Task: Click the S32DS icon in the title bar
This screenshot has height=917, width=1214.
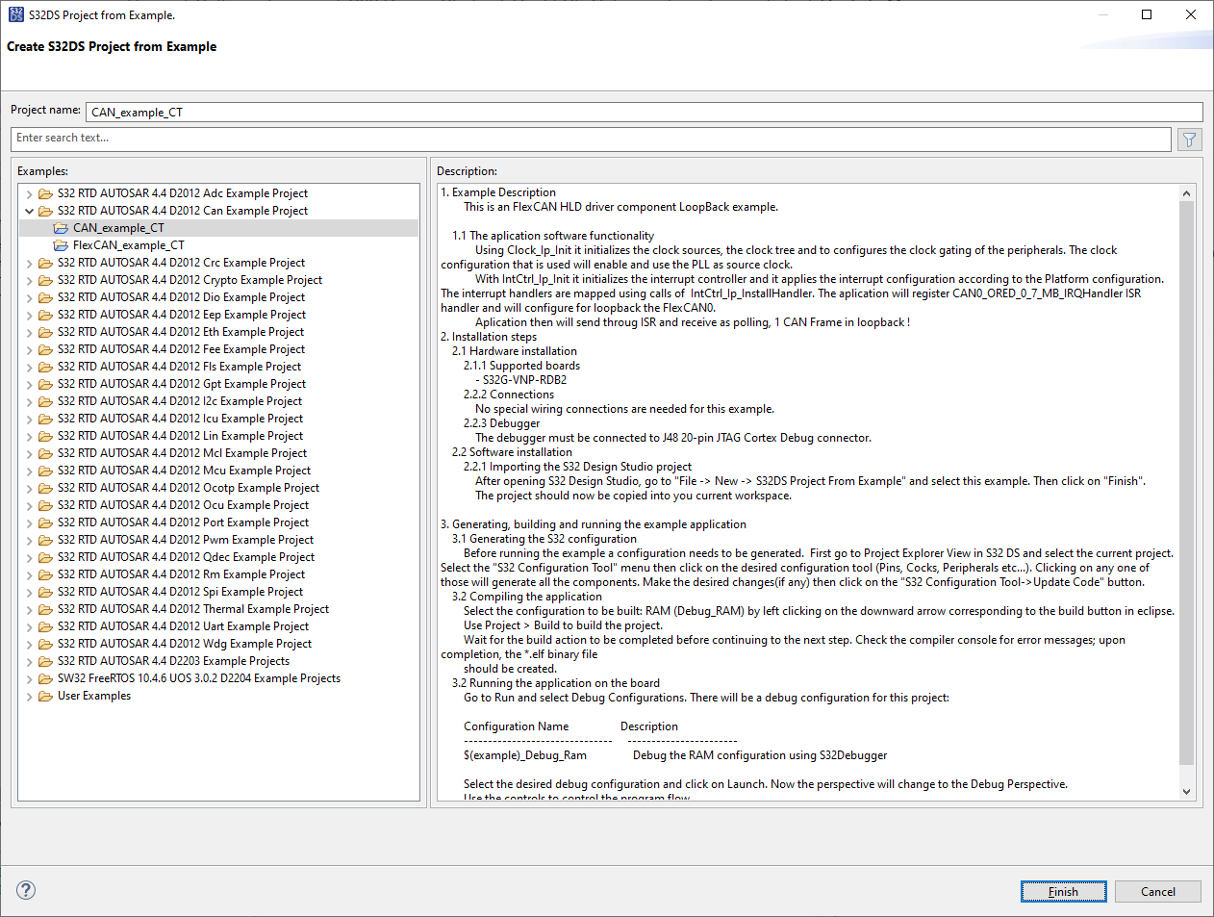Action: point(14,14)
